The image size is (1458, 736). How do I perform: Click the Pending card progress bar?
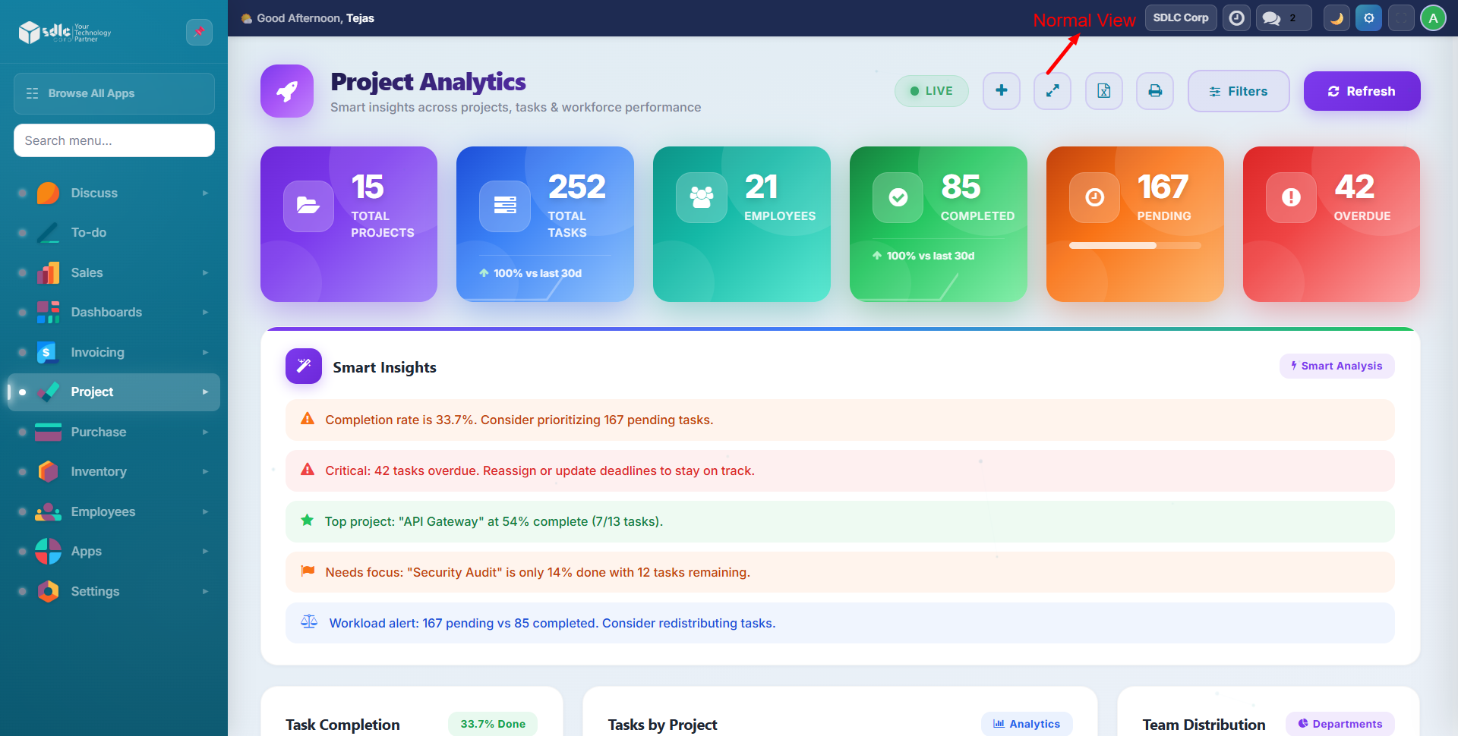click(1135, 246)
